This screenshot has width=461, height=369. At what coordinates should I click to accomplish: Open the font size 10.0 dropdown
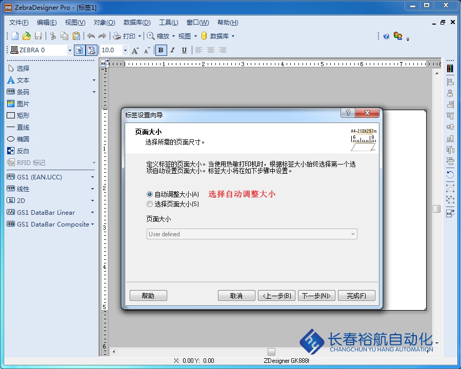(x=125, y=51)
